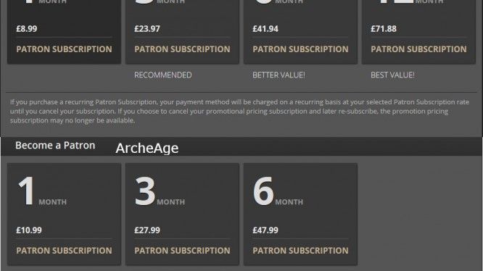Click the £71.88 price text
Image resolution: width=483 pixels, height=271 pixels.
point(384,29)
